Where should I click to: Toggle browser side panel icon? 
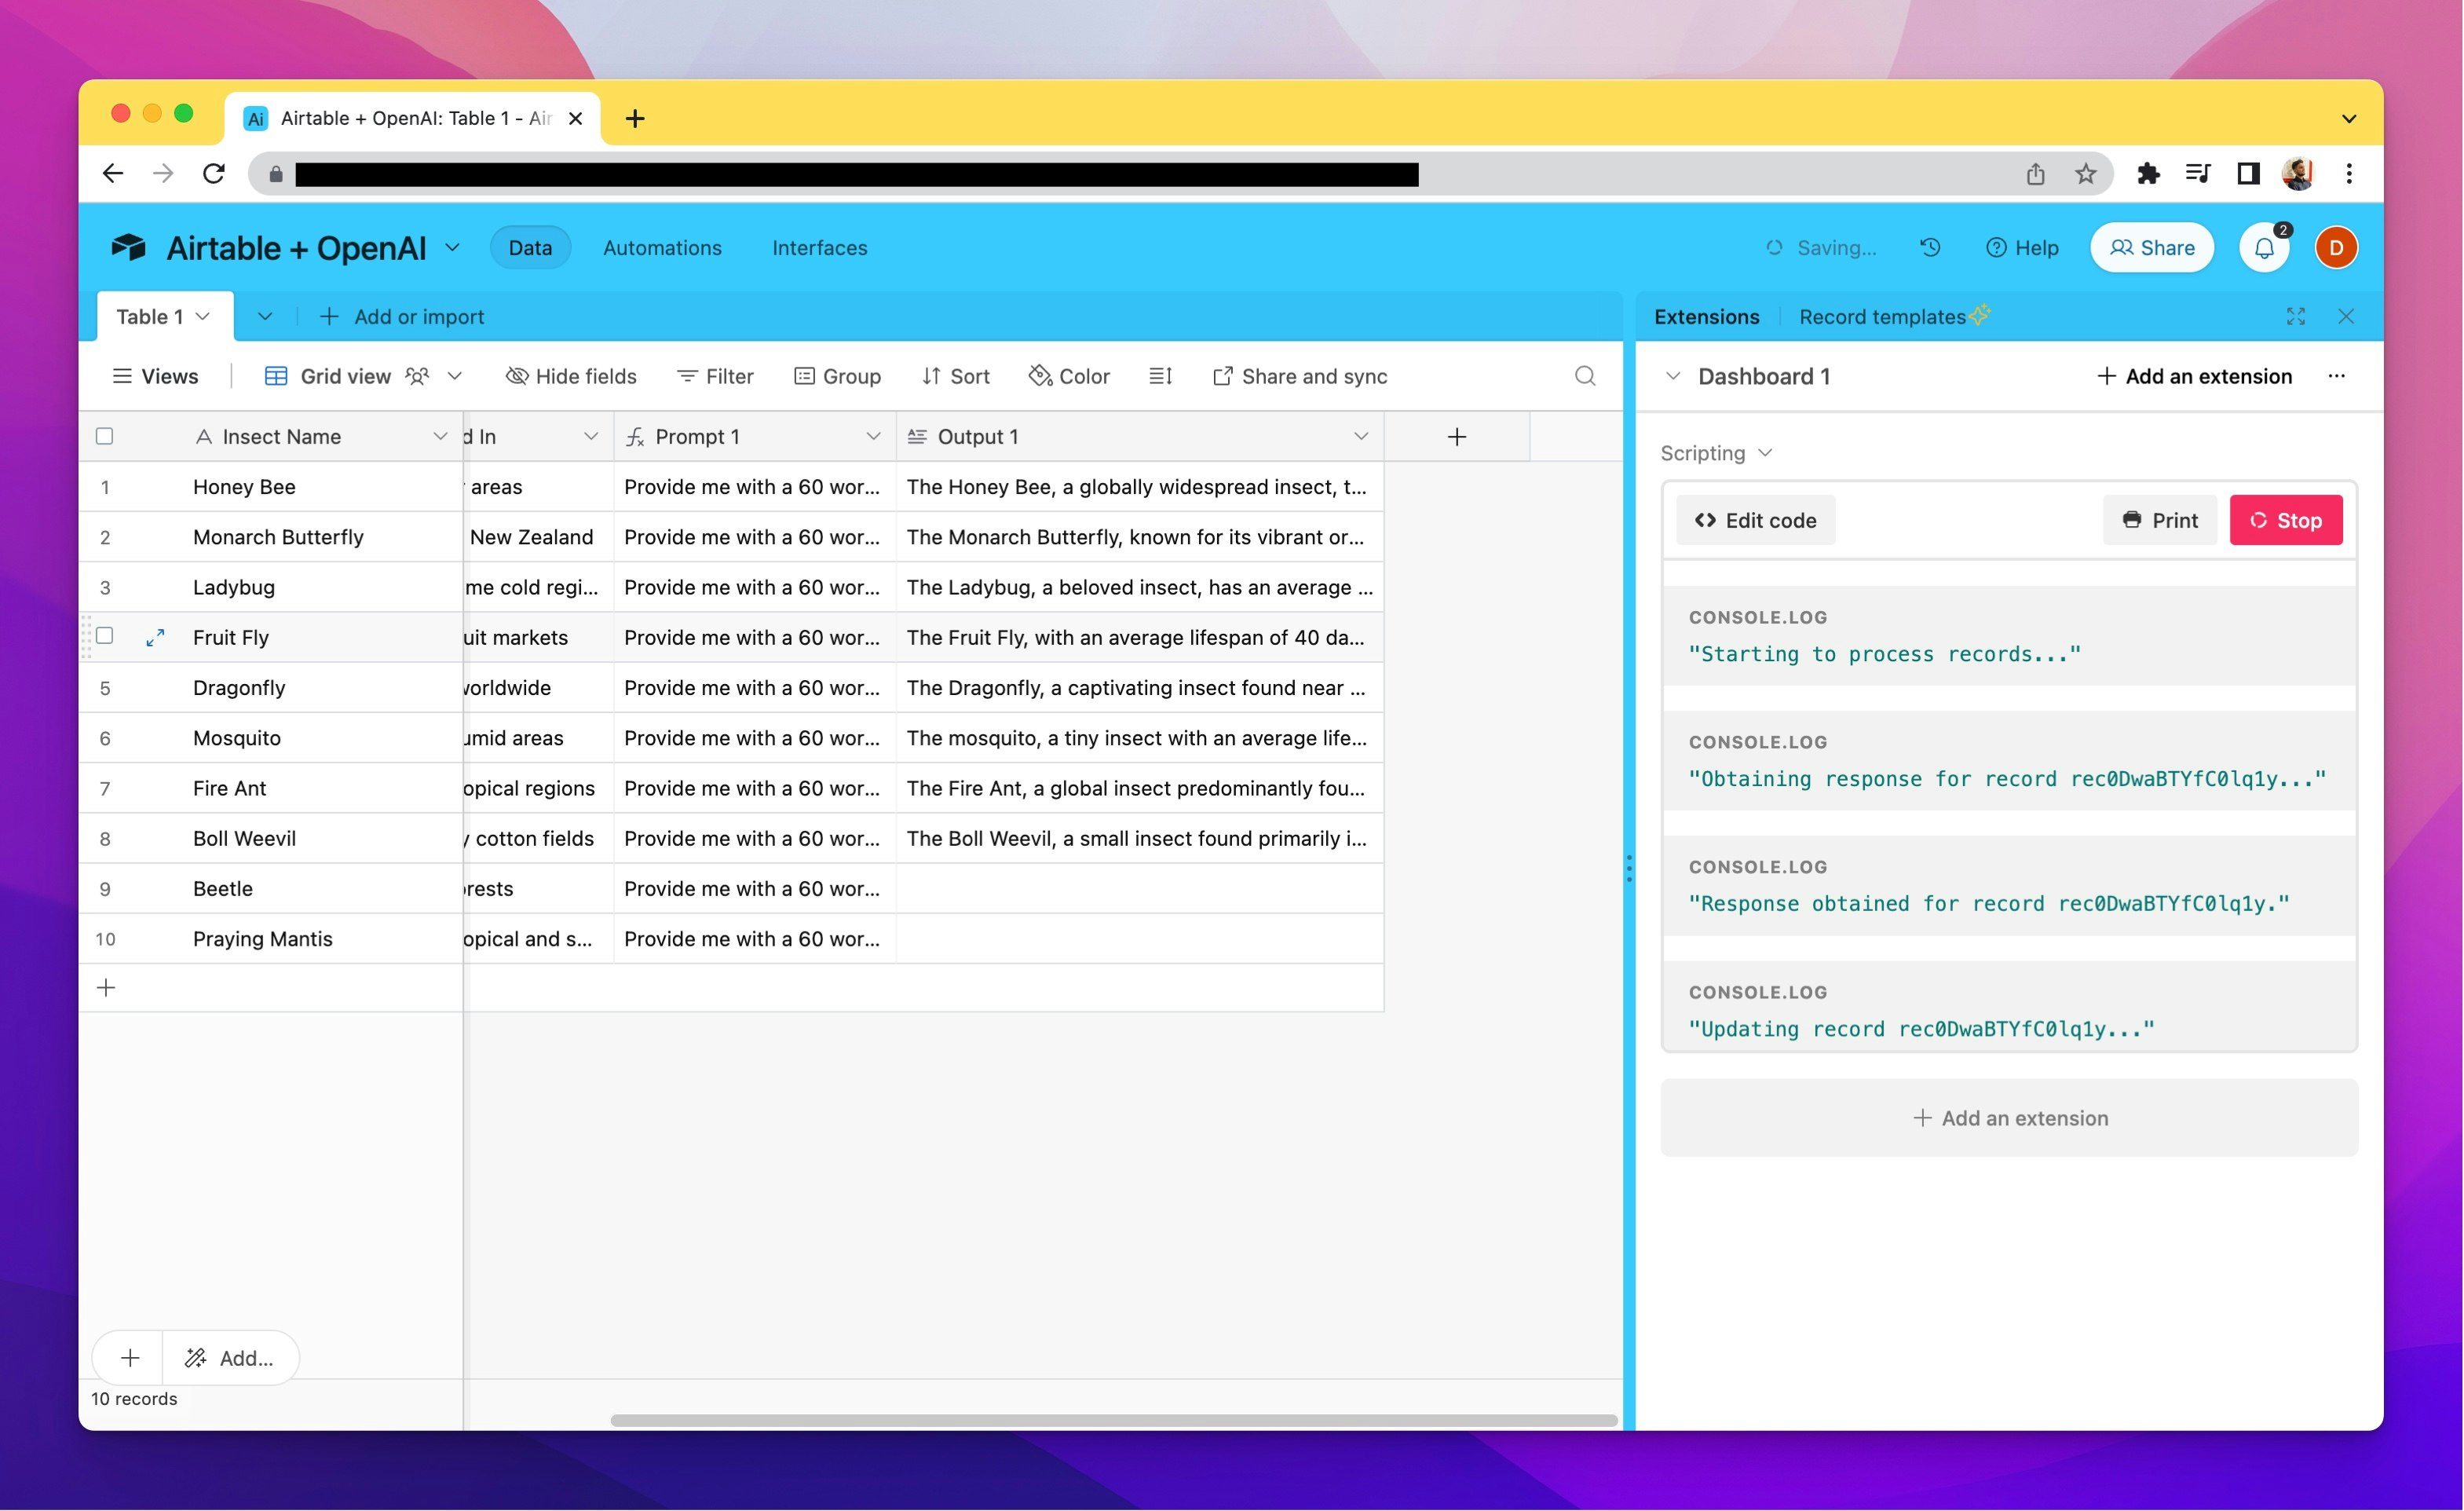(x=2248, y=174)
